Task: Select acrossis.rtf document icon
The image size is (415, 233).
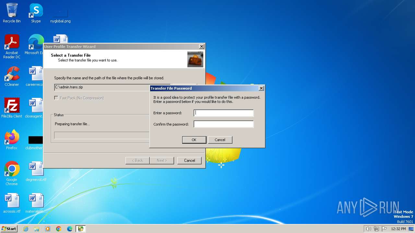Action: coord(12,203)
